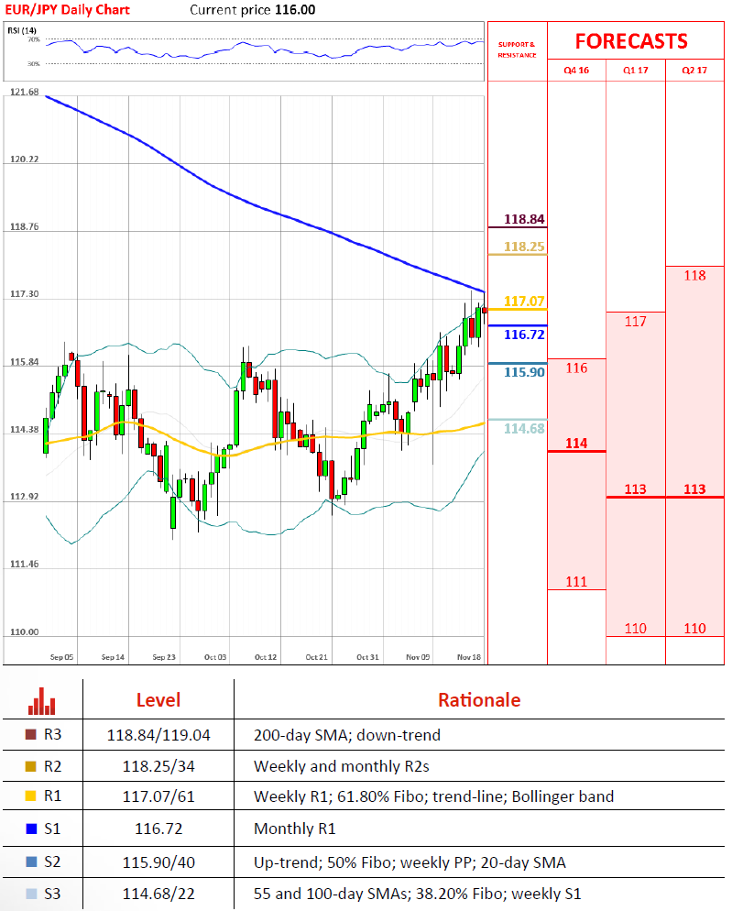Click the 110.00 price axis label
The image size is (732, 911).
click(25, 632)
